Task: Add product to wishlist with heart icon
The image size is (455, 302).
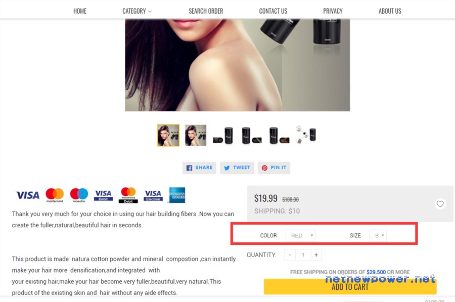Action: pos(440,204)
